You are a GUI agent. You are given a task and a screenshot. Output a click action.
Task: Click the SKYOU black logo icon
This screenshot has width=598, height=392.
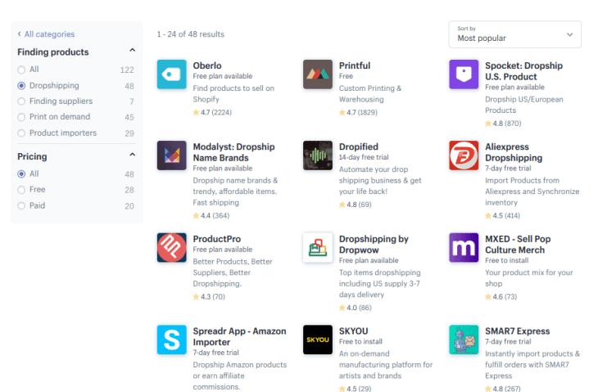[x=318, y=340]
